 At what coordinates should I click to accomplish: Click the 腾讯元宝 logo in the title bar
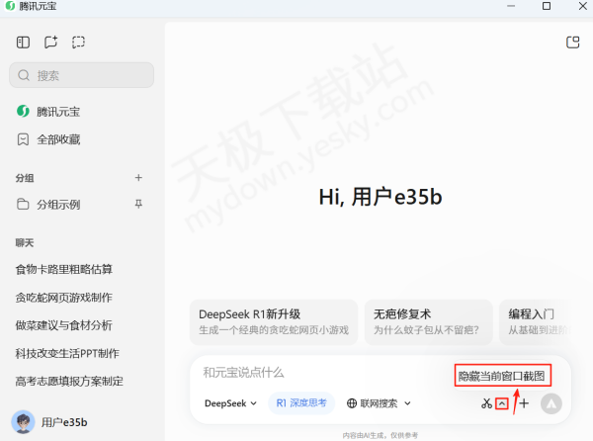point(10,6)
